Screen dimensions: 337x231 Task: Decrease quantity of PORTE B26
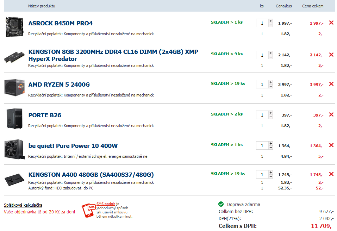271,117
